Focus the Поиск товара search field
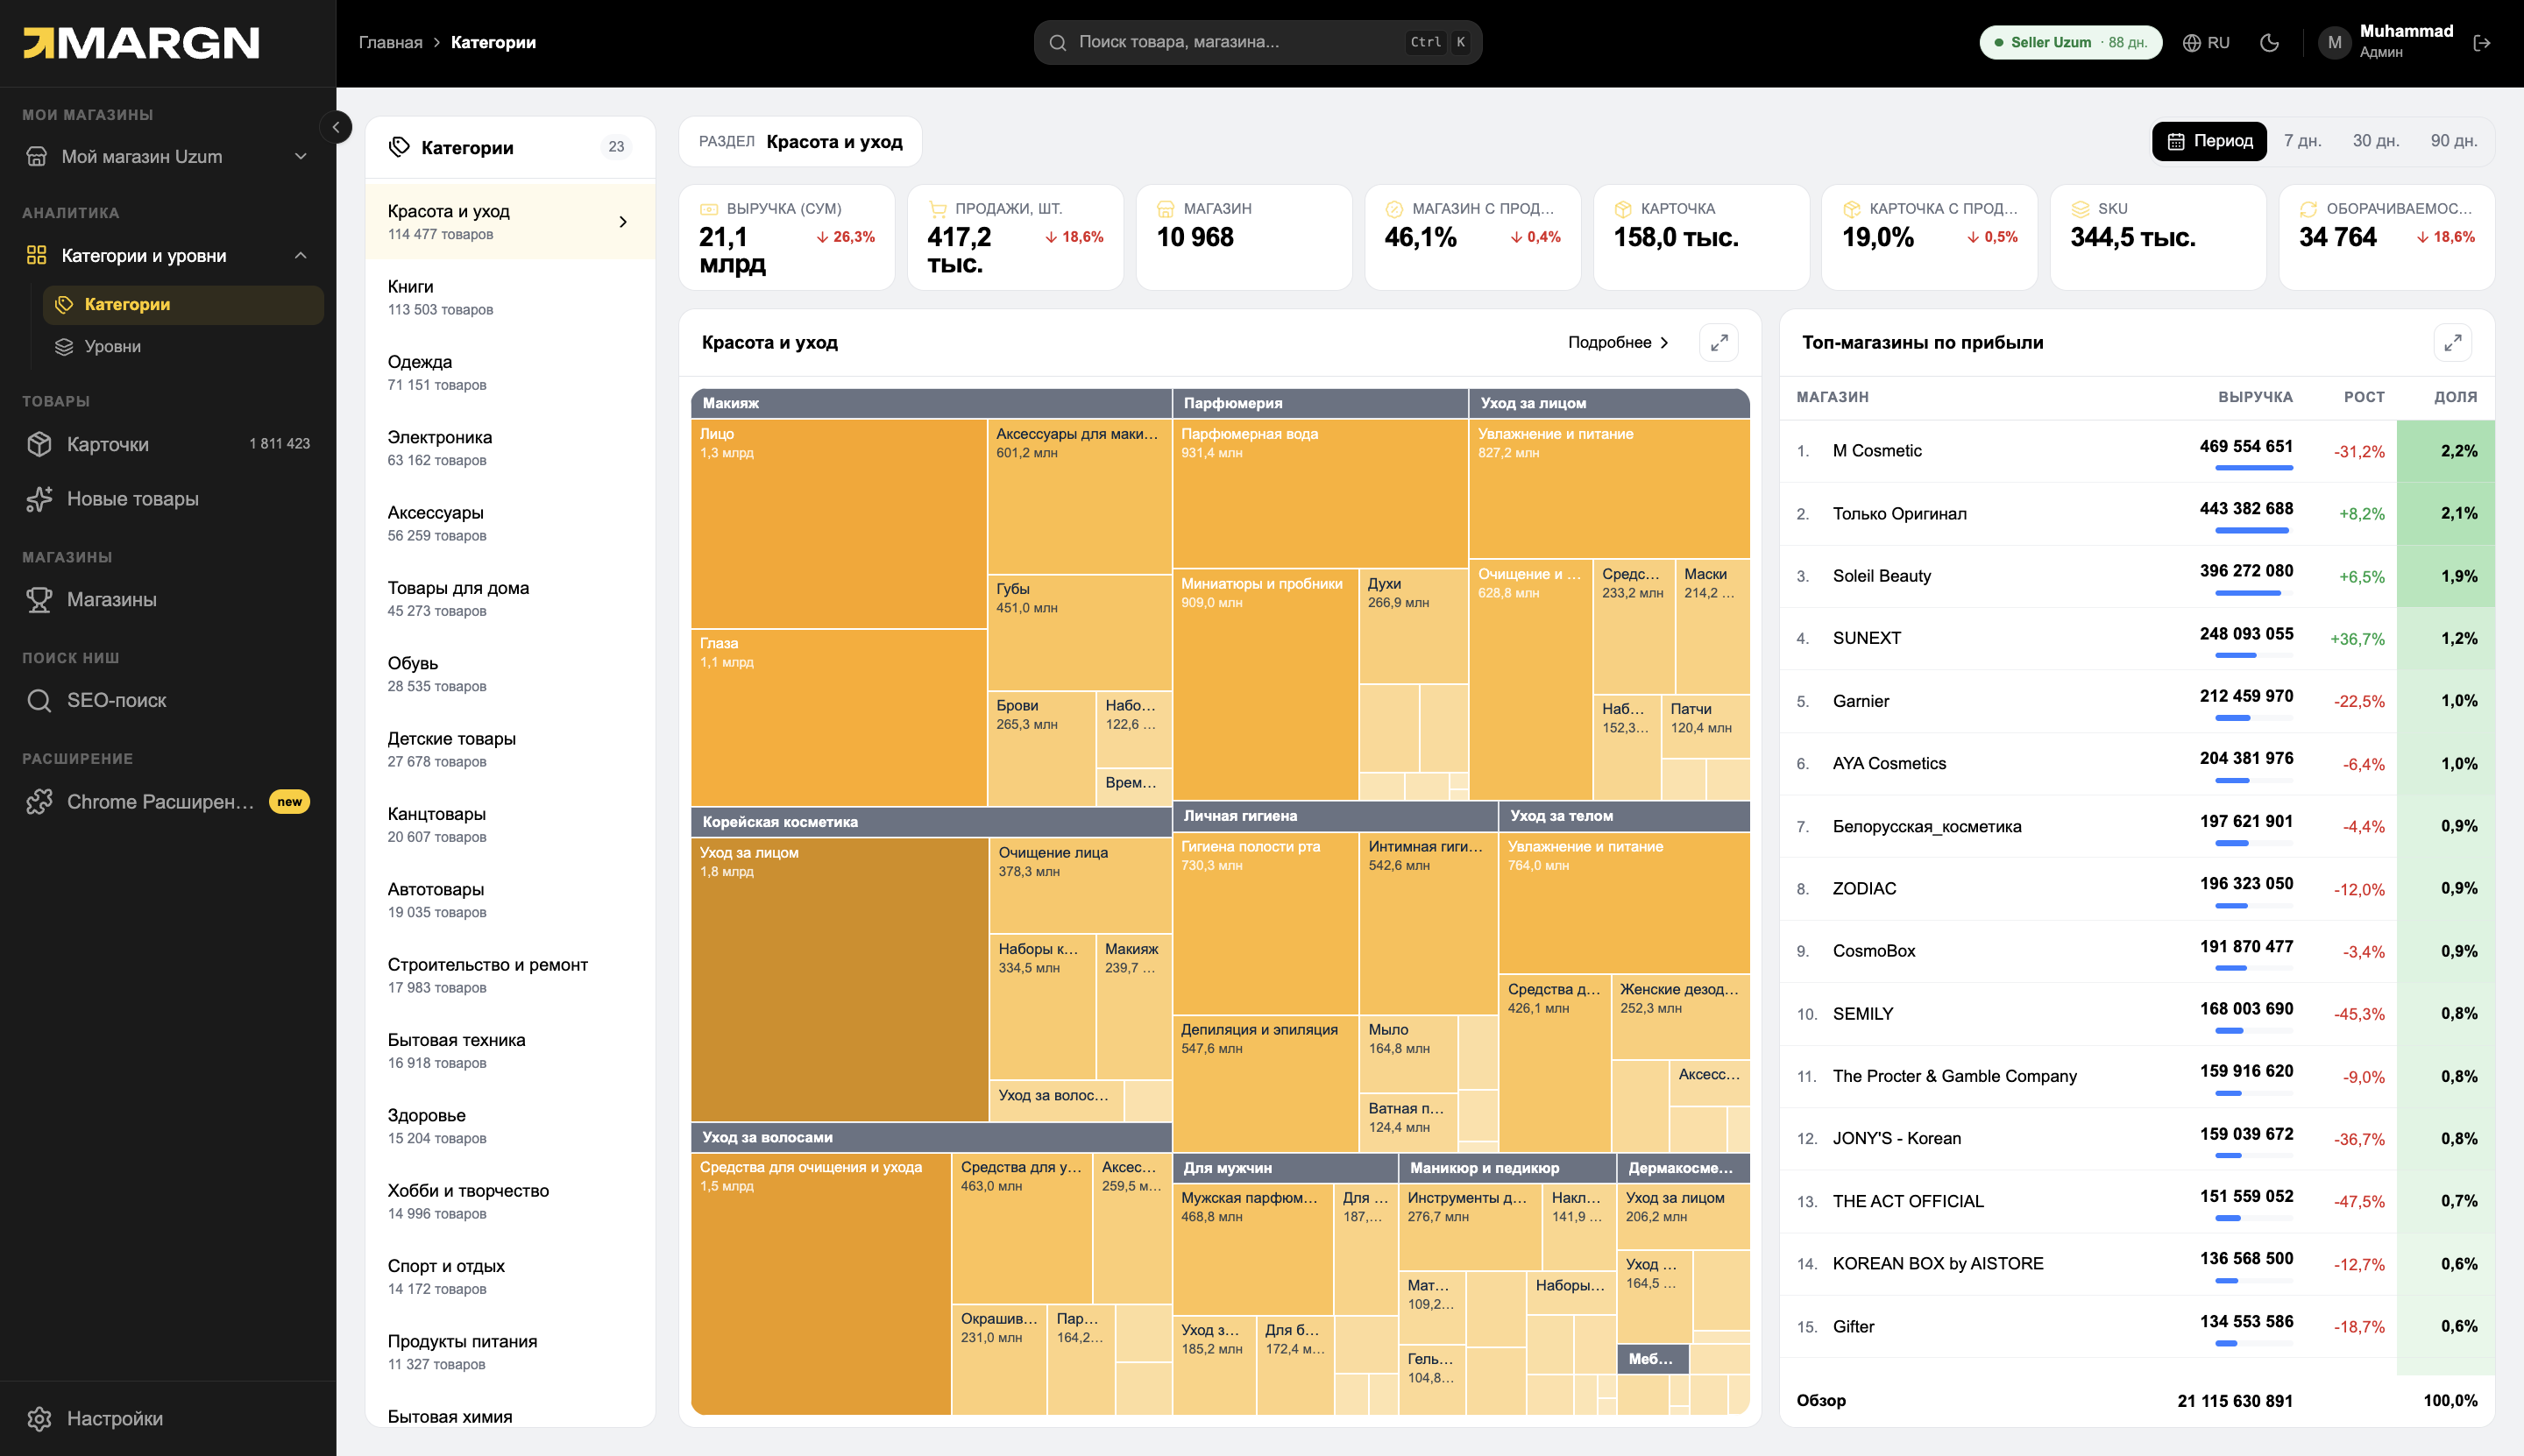Screen dimensions: 2524x1456 click(1258, 42)
